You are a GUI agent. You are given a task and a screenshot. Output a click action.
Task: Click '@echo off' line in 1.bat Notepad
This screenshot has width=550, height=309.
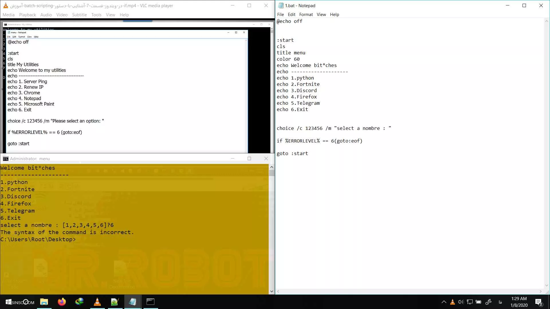point(289,21)
